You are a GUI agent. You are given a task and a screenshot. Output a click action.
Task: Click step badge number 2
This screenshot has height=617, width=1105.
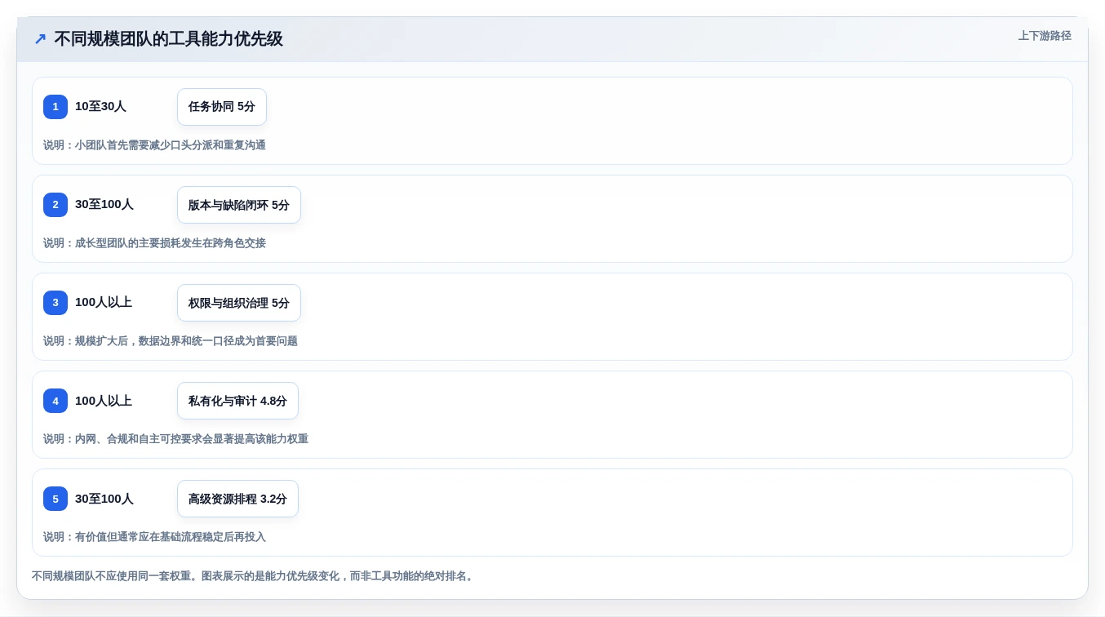click(x=55, y=205)
